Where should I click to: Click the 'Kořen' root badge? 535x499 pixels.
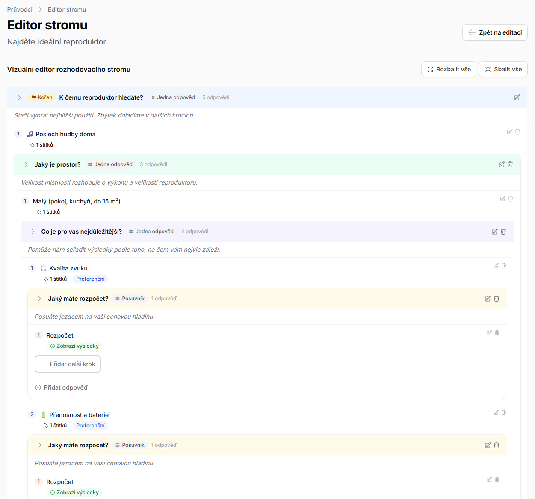41,97
